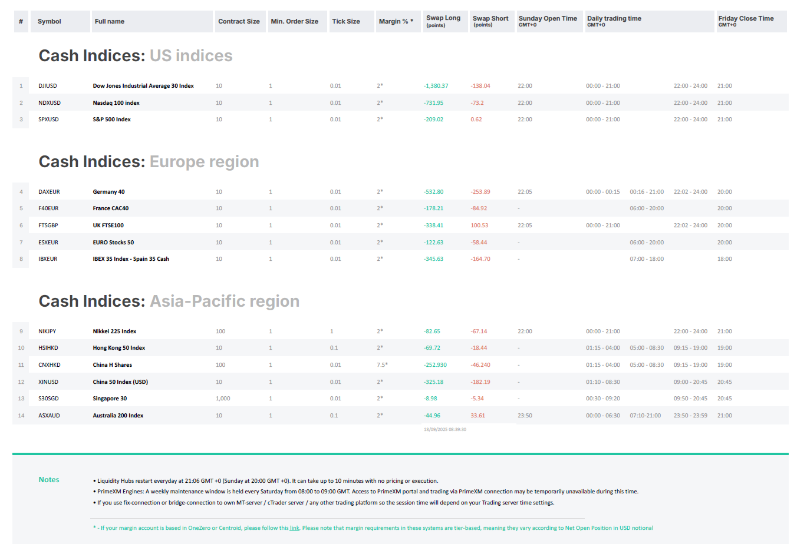The image size is (807, 544).
Task: Click the S&P 500 Index name
Action: click(112, 120)
